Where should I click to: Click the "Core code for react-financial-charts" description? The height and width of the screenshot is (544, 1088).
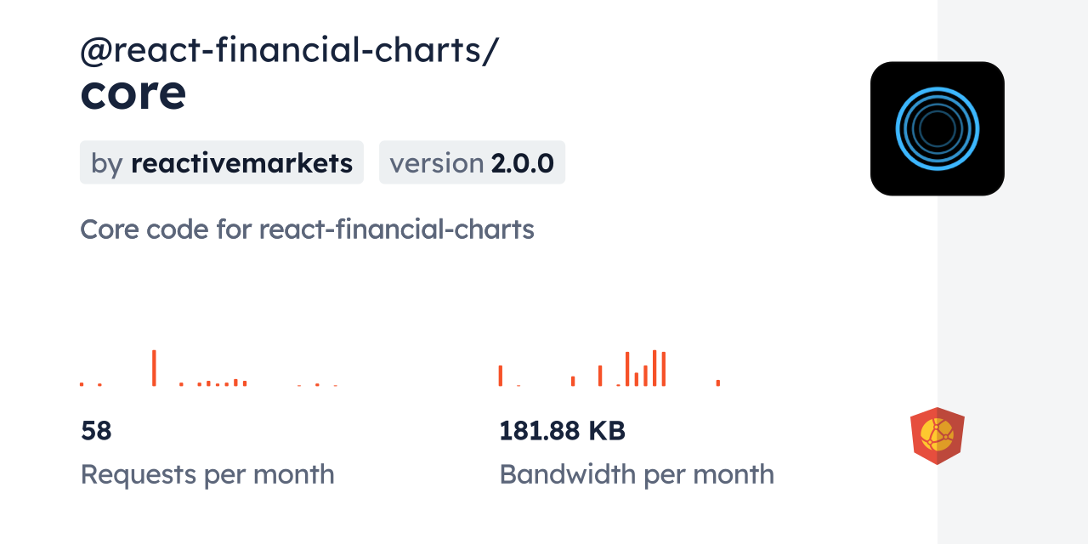[307, 229]
